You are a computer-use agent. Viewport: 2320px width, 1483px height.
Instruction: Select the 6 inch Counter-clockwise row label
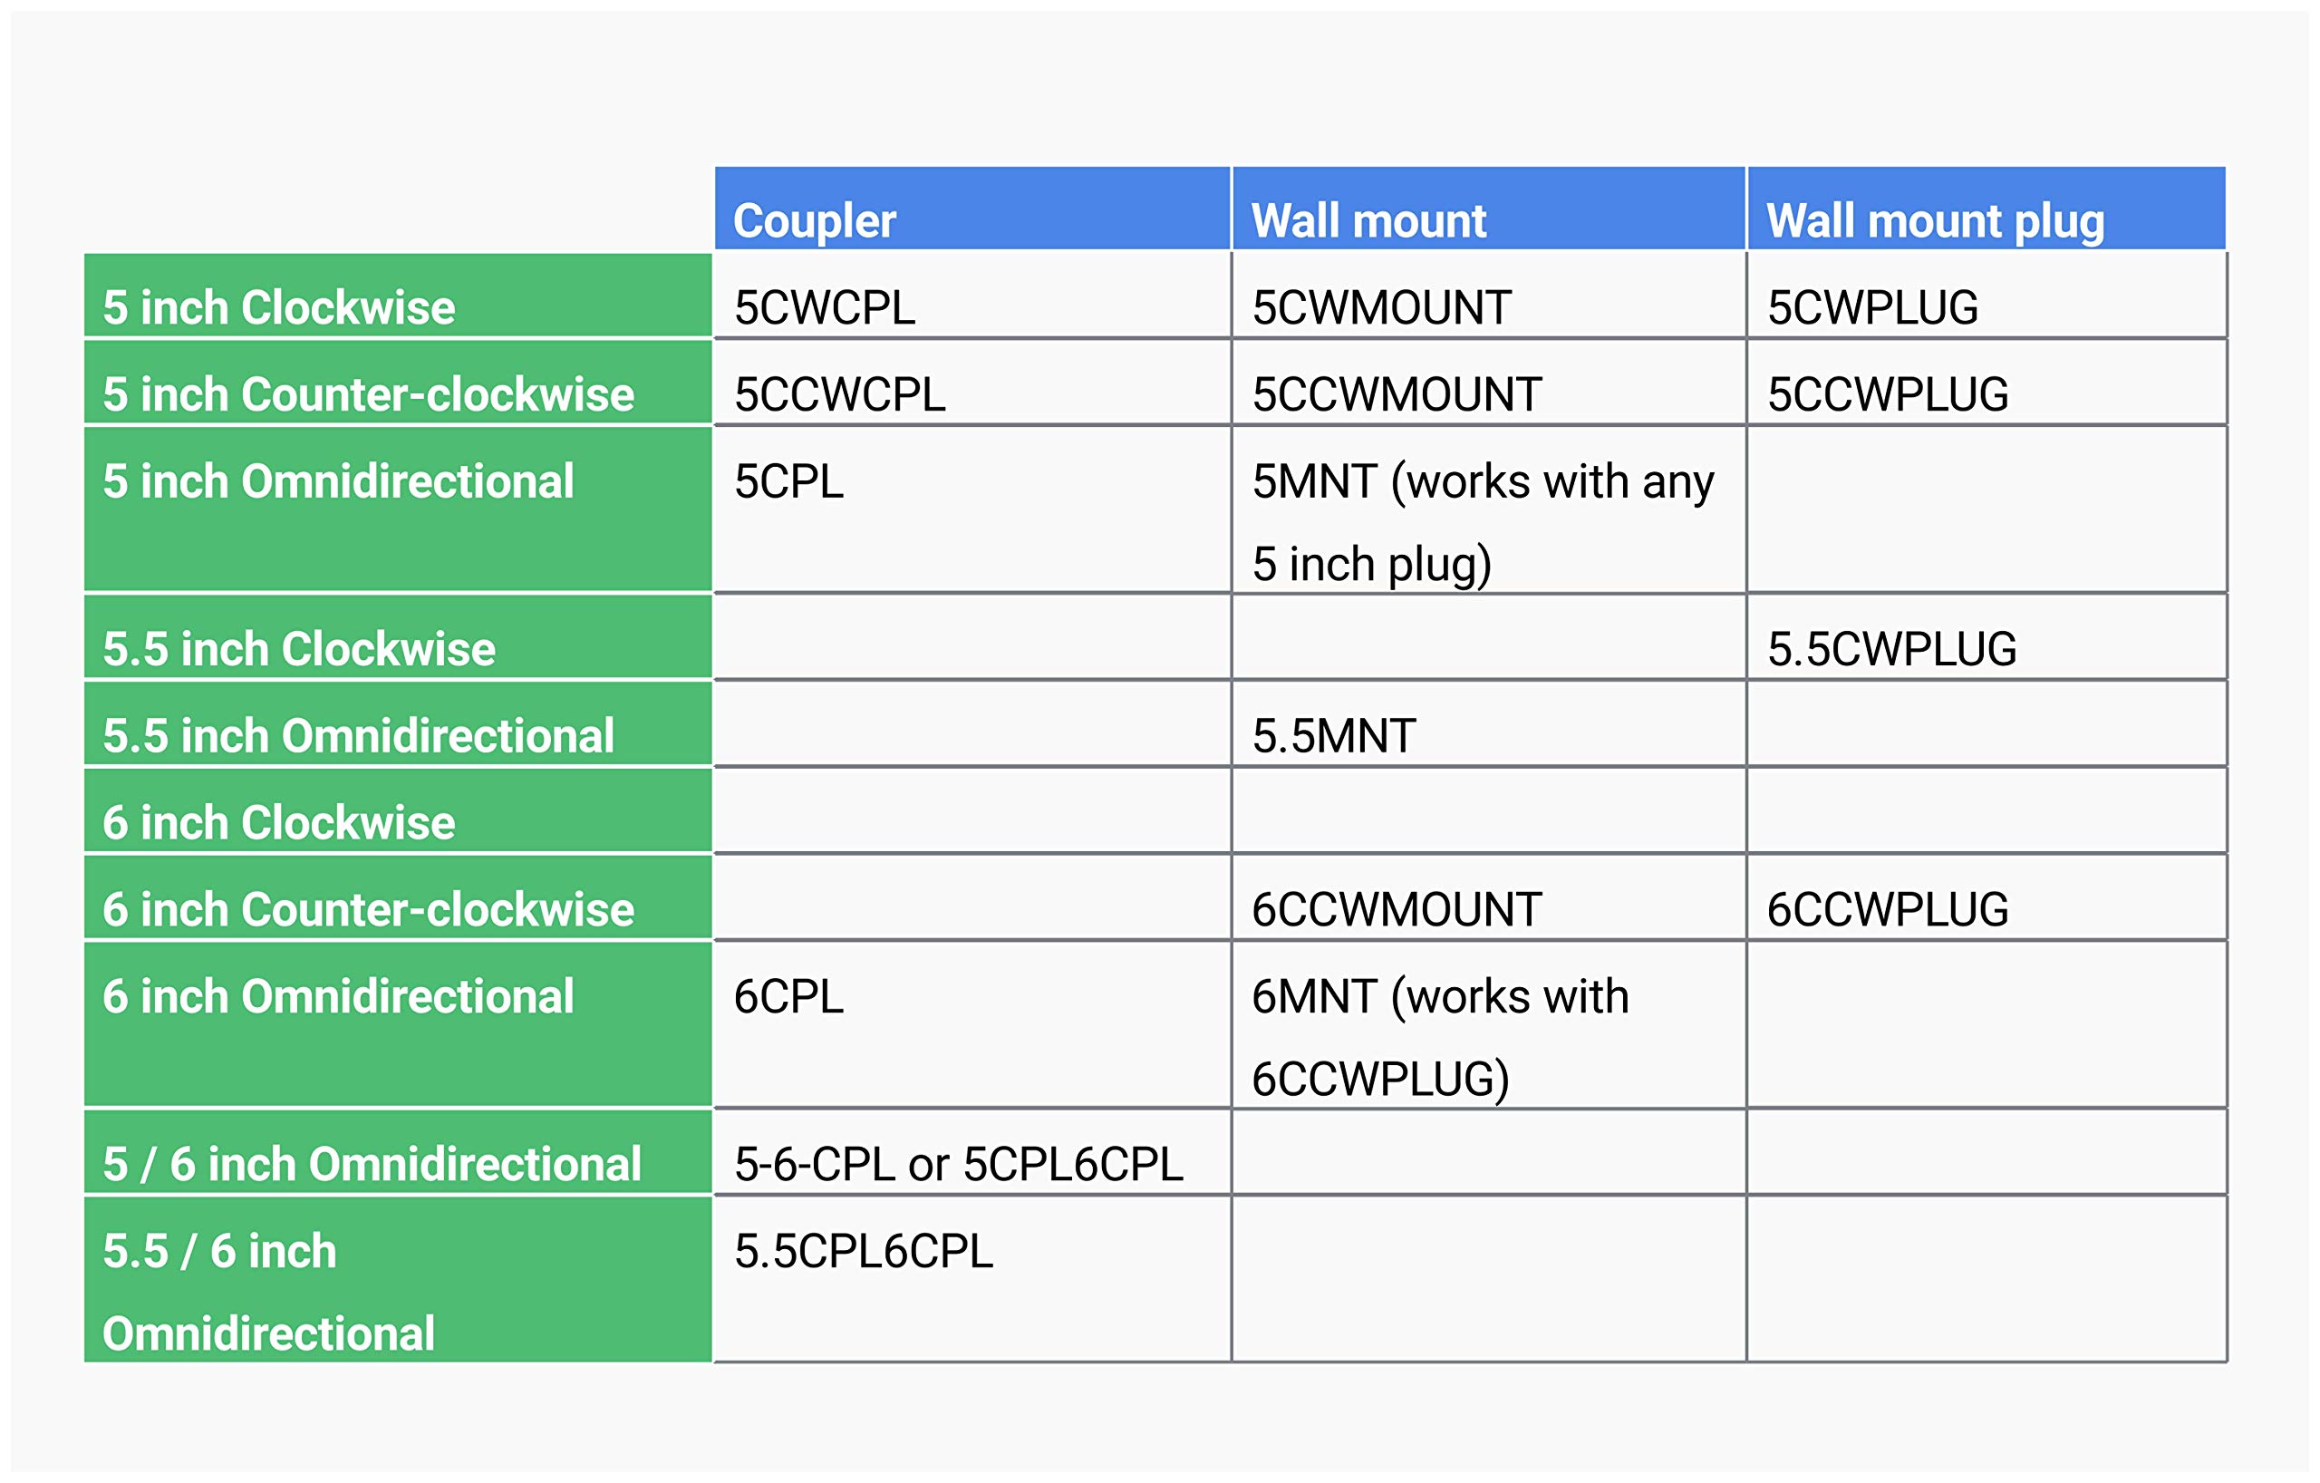pyautogui.click(x=398, y=897)
